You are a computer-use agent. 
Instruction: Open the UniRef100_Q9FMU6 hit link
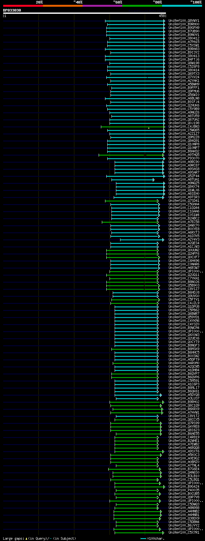click(184, 91)
